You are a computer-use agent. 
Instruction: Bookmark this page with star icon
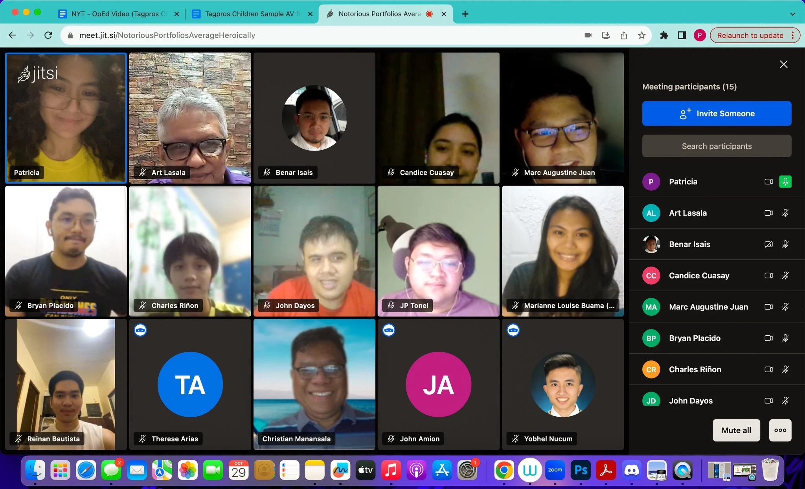(x=641, y=35)
